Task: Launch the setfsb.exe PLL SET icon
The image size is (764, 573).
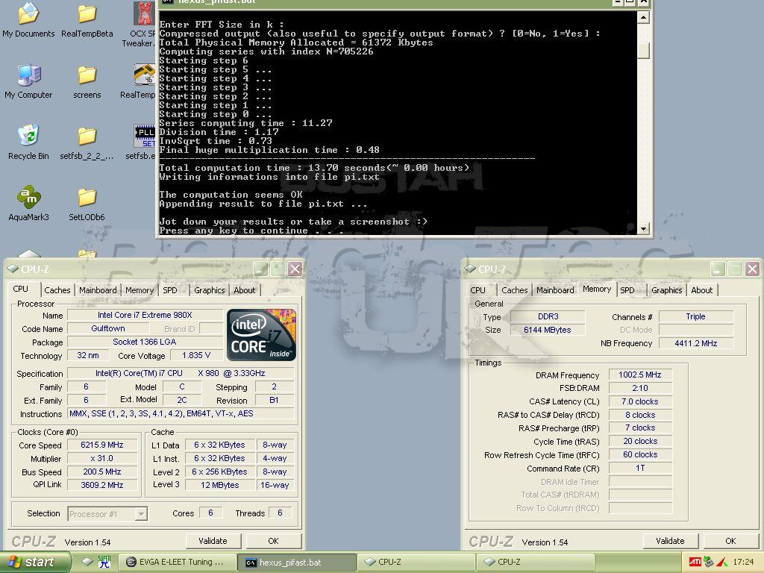Action: pos(143,143)
